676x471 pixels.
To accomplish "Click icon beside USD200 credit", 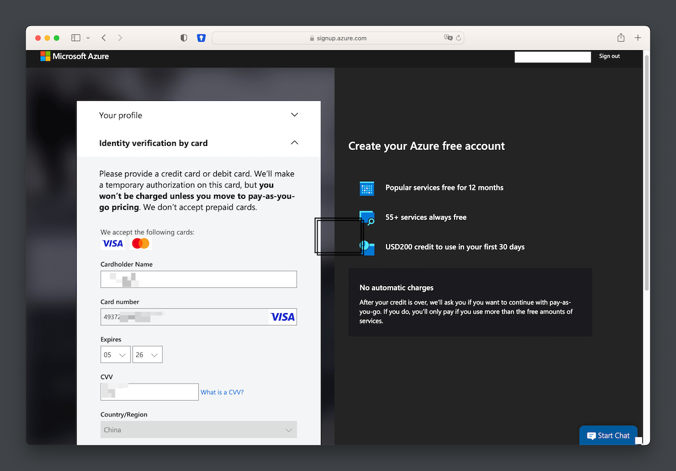I will [367, 247].
